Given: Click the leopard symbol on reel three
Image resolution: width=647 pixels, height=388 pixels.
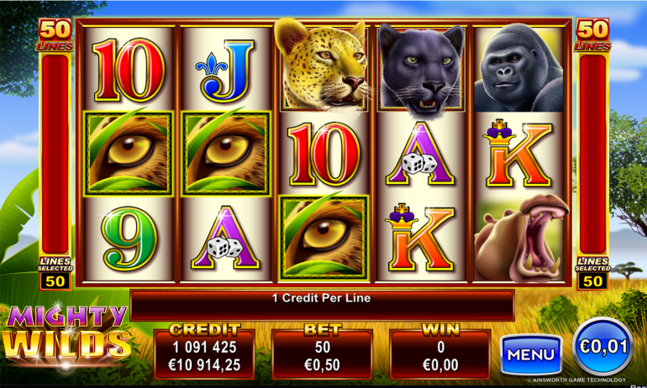Looking at the screenshot, I should click(323, 66).
